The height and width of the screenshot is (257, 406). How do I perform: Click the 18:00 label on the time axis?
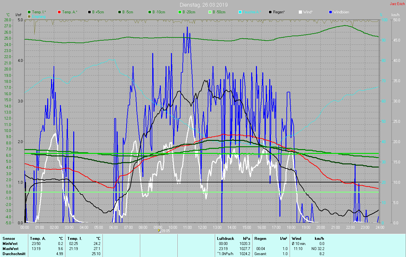pos(291,227)
